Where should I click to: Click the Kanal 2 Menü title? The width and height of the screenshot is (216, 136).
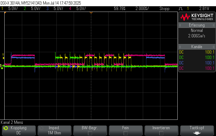tap(12, 122)
